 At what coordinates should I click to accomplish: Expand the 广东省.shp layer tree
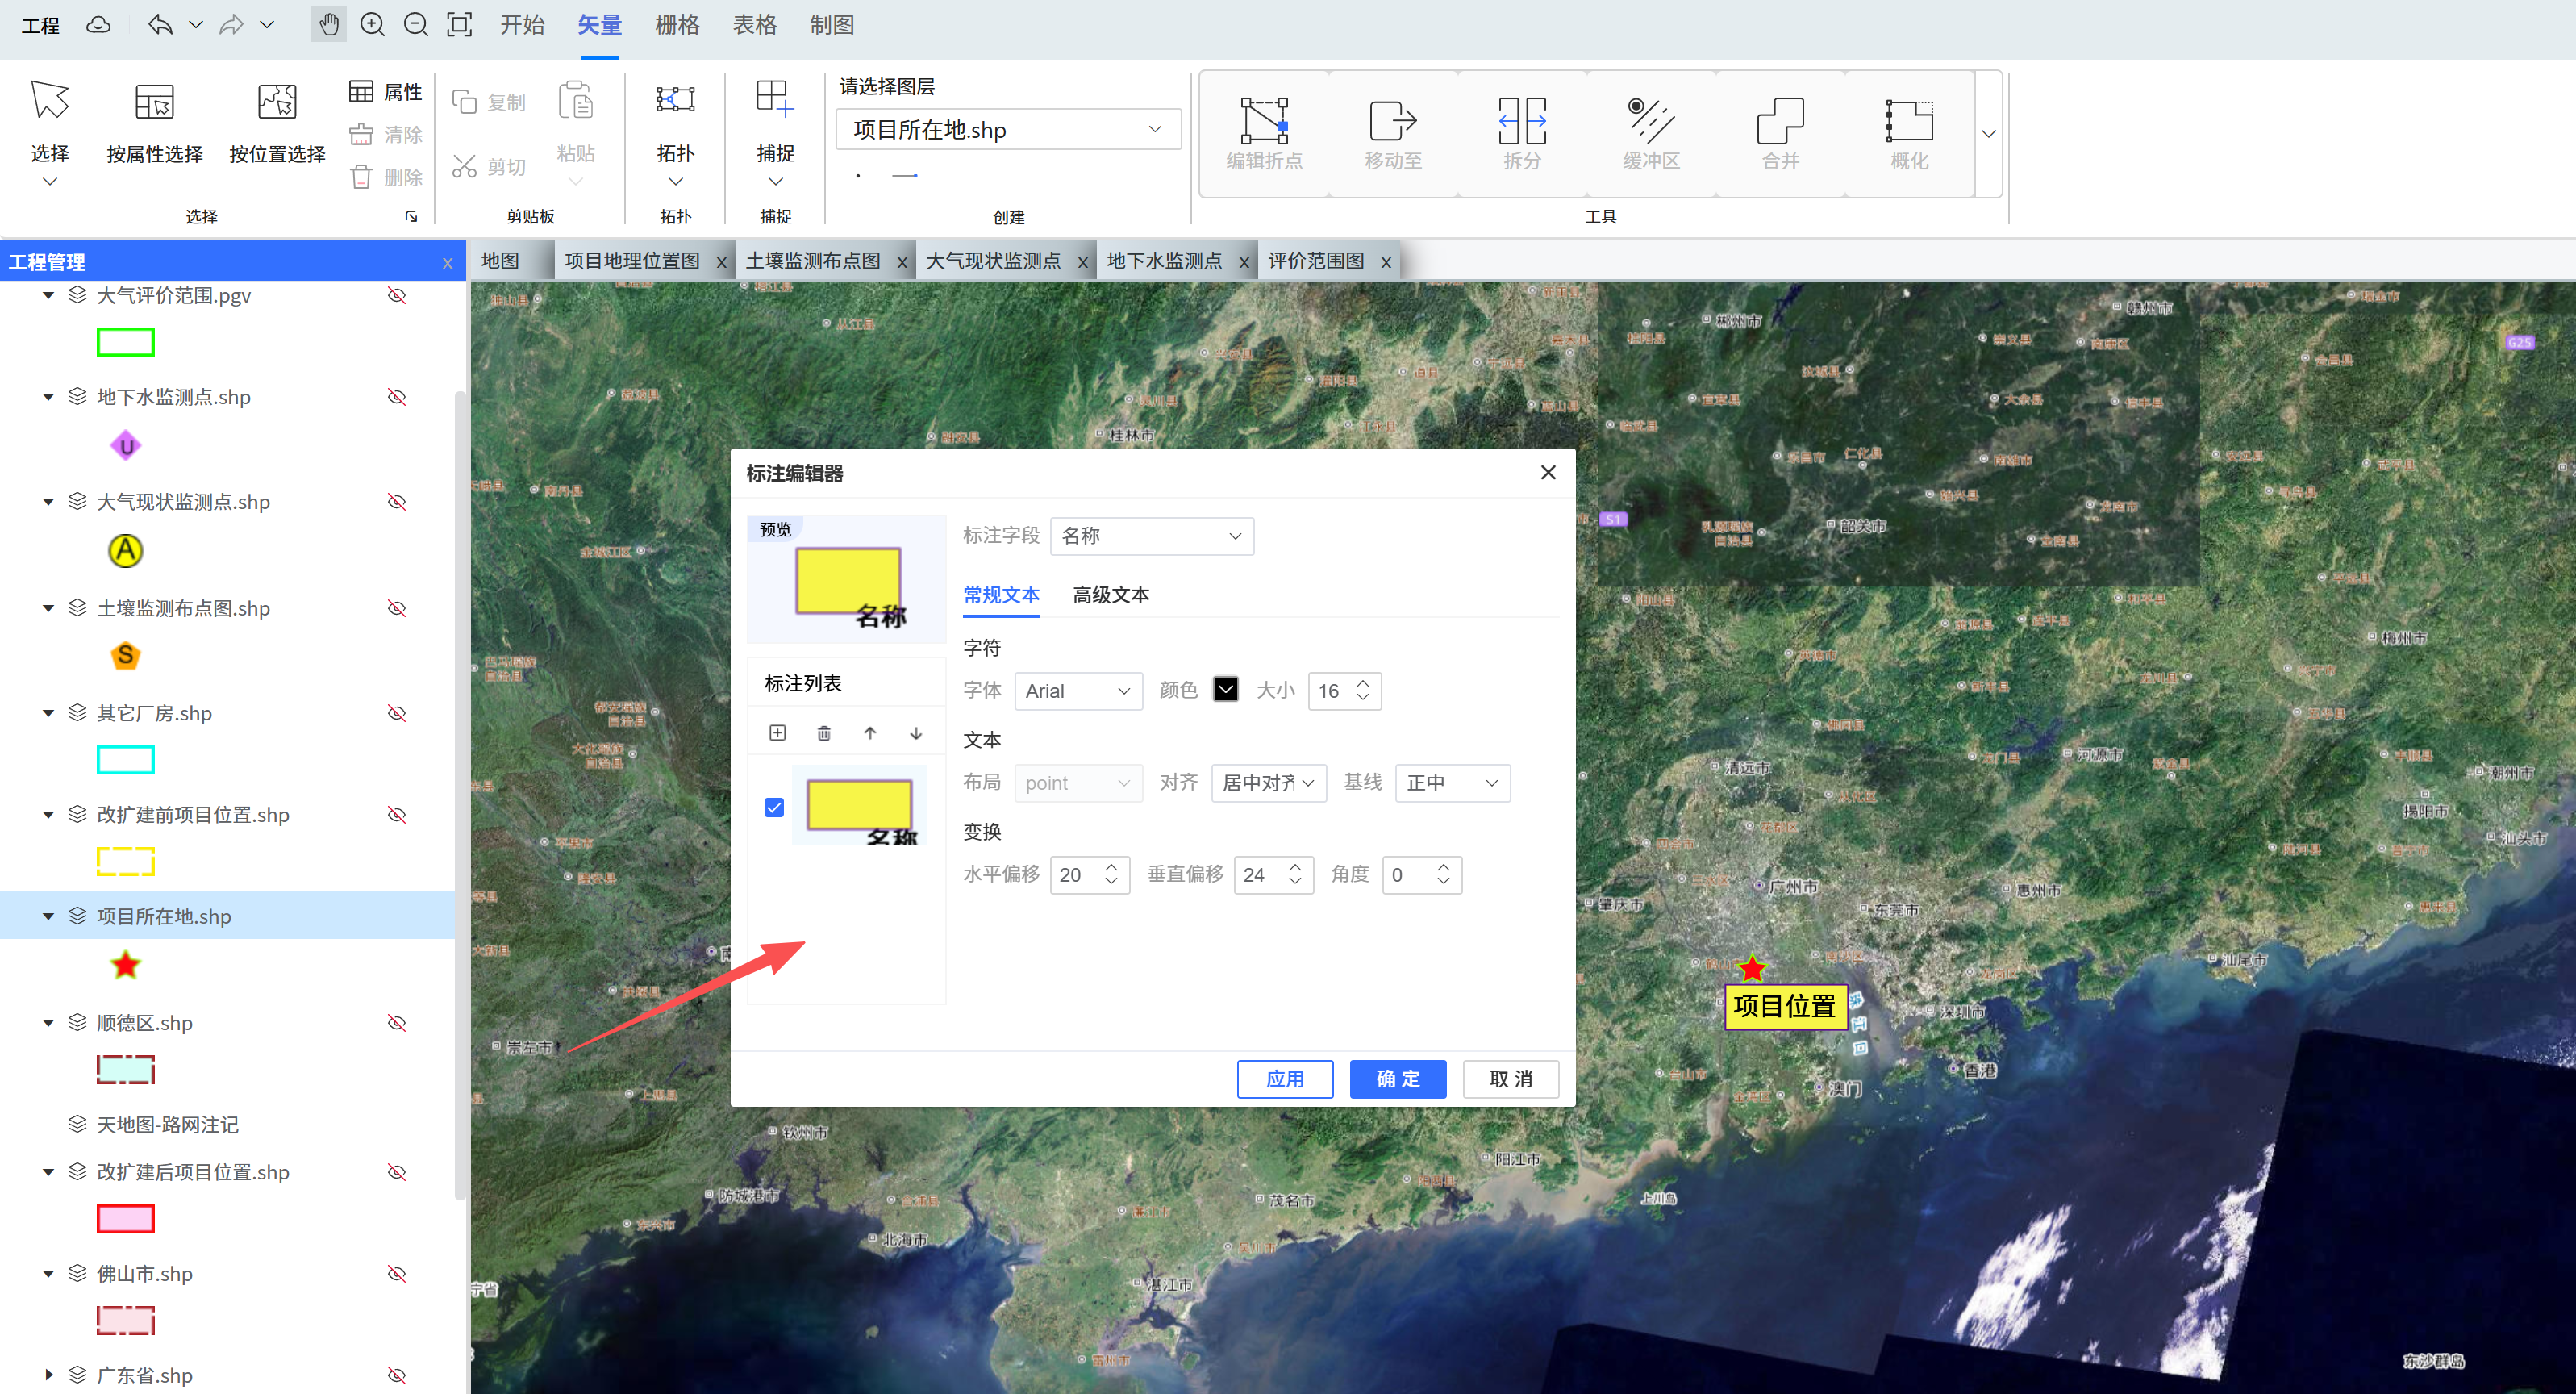point(48,1375)
